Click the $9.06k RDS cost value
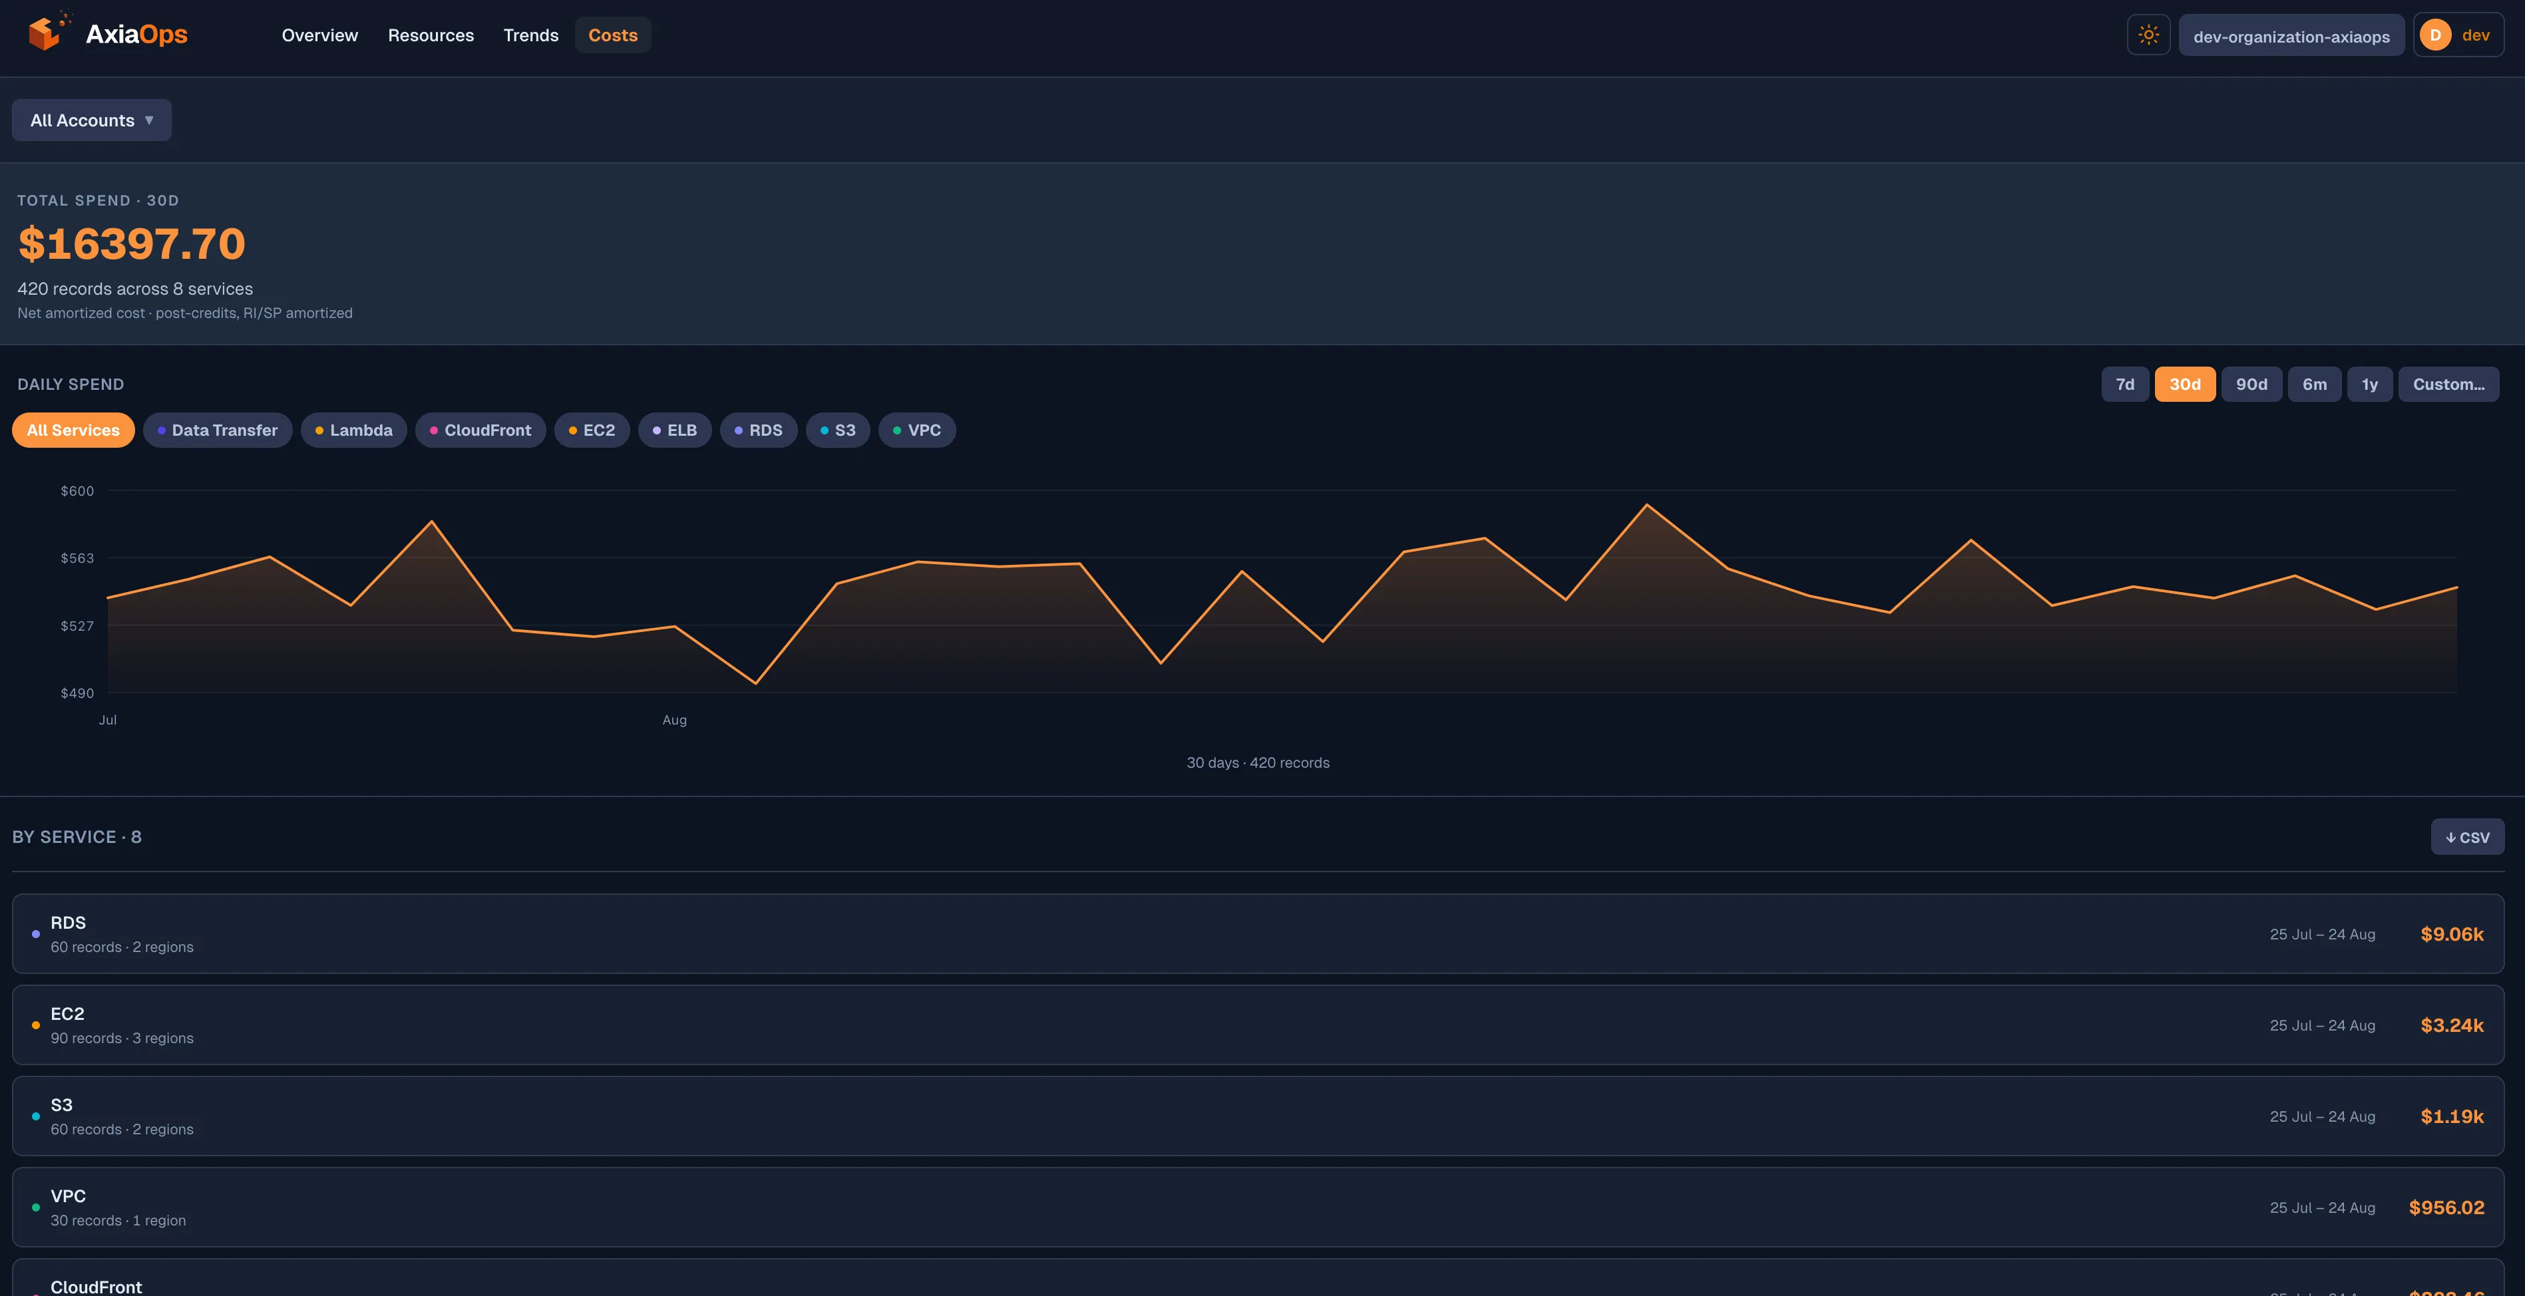Viewport: 2525px width, 1296px height. [2452, 935]
